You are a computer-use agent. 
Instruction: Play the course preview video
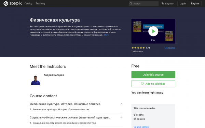pos(153,31)
